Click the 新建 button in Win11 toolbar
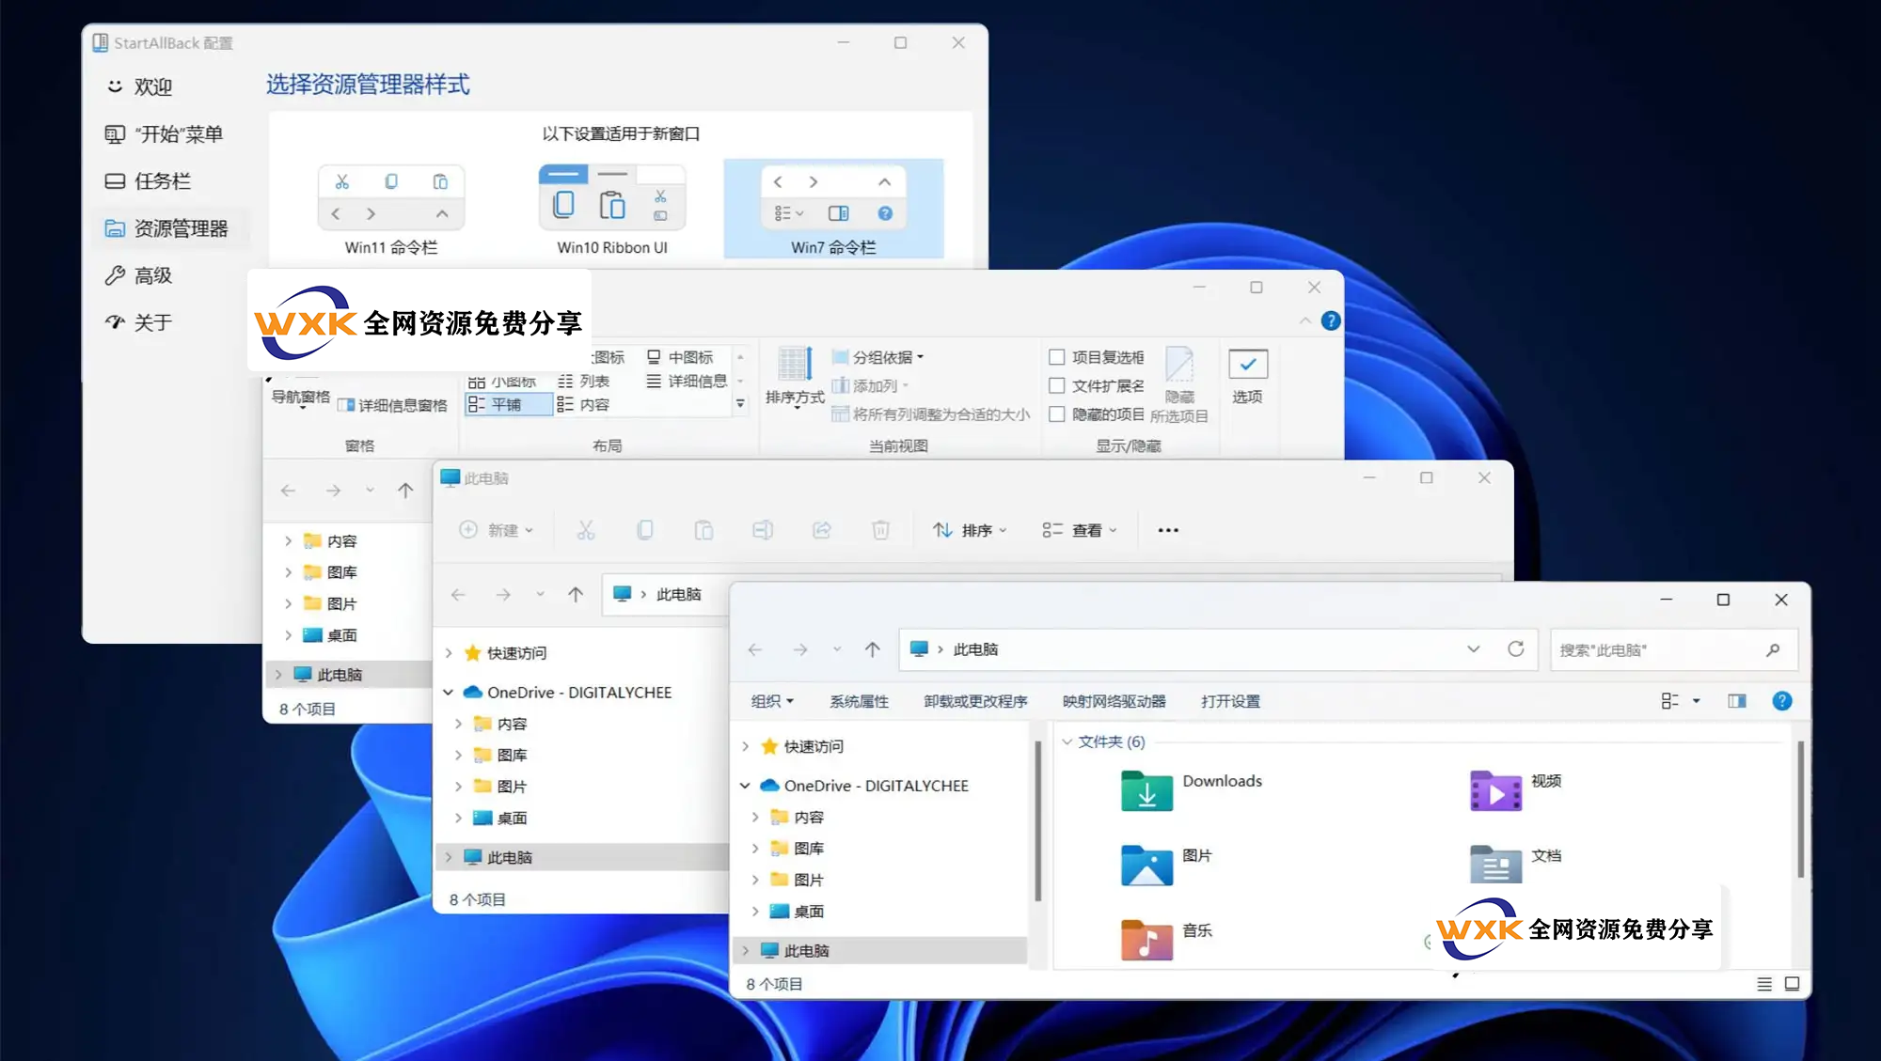1881x1061 pixels. 497,530
